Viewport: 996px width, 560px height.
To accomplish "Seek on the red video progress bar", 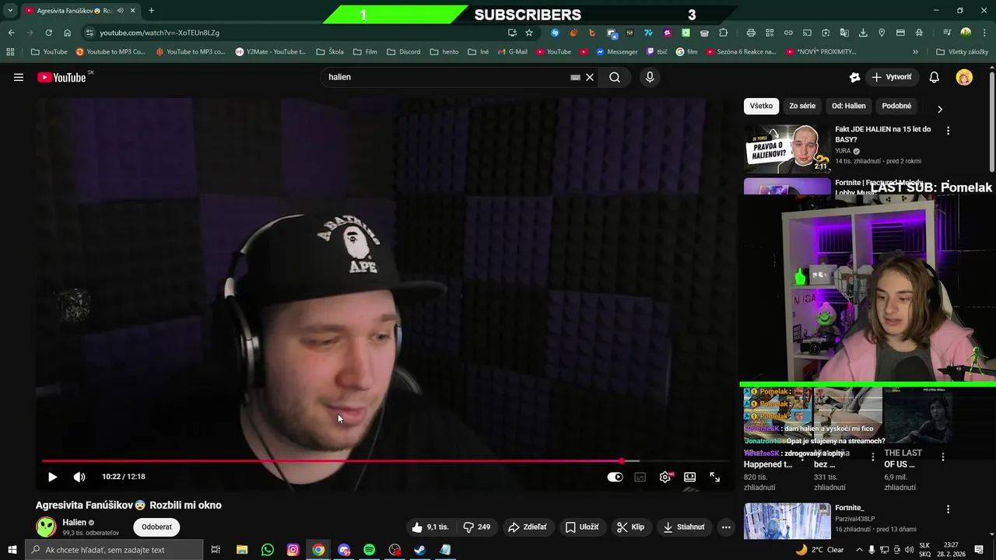I will 385,461.
